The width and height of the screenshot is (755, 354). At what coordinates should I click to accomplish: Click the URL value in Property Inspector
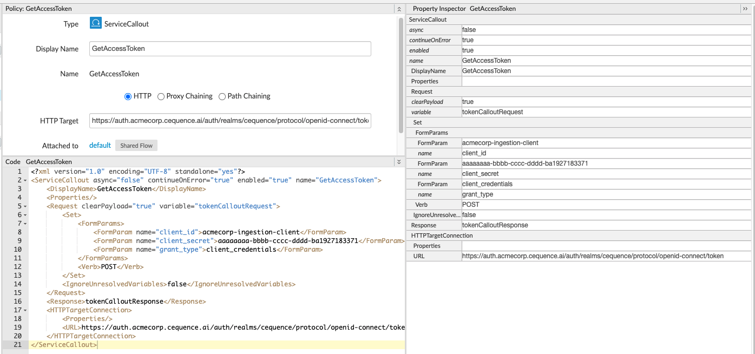pos(593,256)
